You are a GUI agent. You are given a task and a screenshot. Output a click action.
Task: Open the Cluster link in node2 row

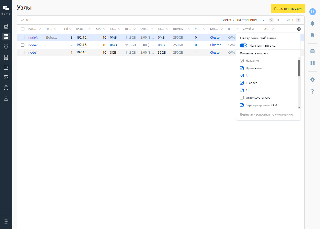pyautogui.click(x=216, y=45)
